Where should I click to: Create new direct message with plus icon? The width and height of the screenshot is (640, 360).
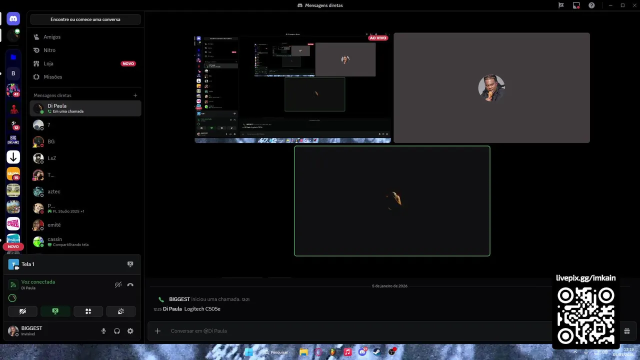(x=135, y=95)
